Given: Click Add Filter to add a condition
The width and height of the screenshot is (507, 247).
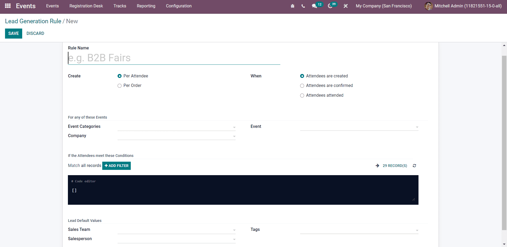Looking at the screenshot, I should (116, 166).
